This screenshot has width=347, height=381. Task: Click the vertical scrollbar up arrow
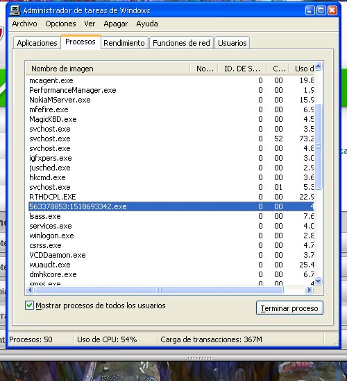(319, 67)
